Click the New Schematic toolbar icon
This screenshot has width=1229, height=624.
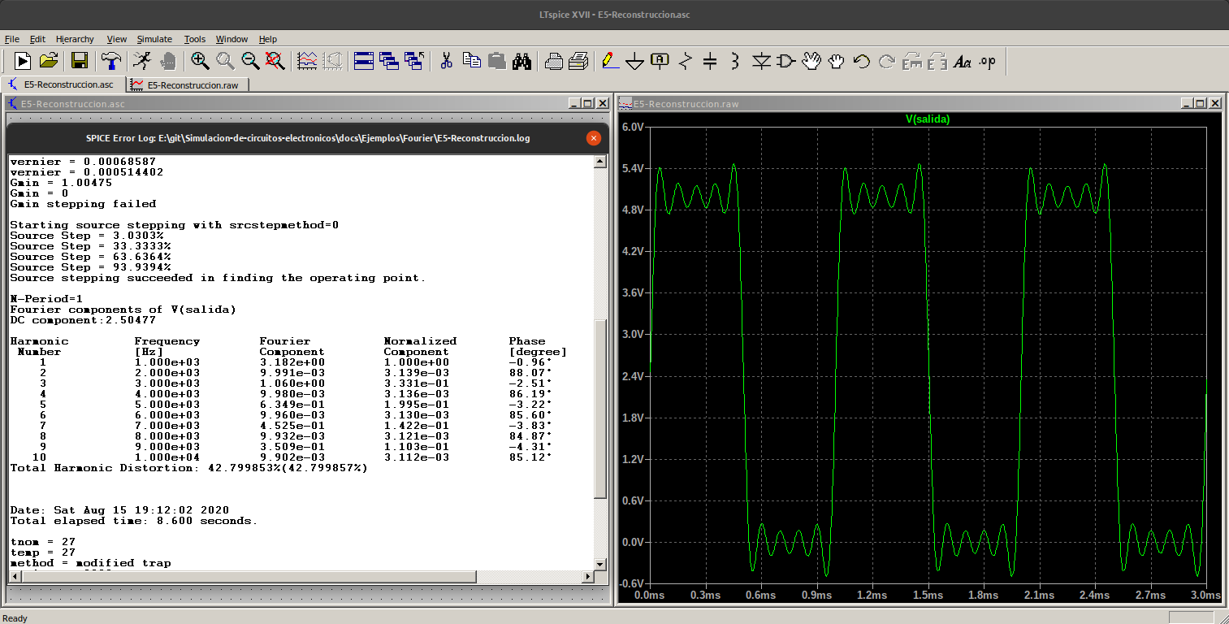point(23,60)
